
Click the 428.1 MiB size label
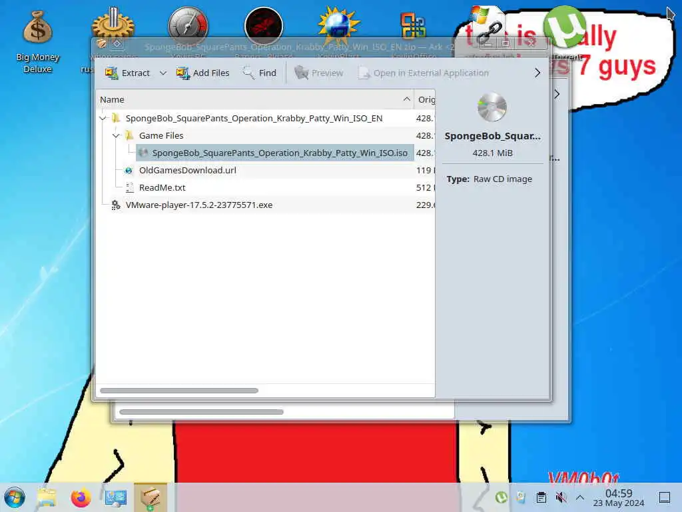492,153
